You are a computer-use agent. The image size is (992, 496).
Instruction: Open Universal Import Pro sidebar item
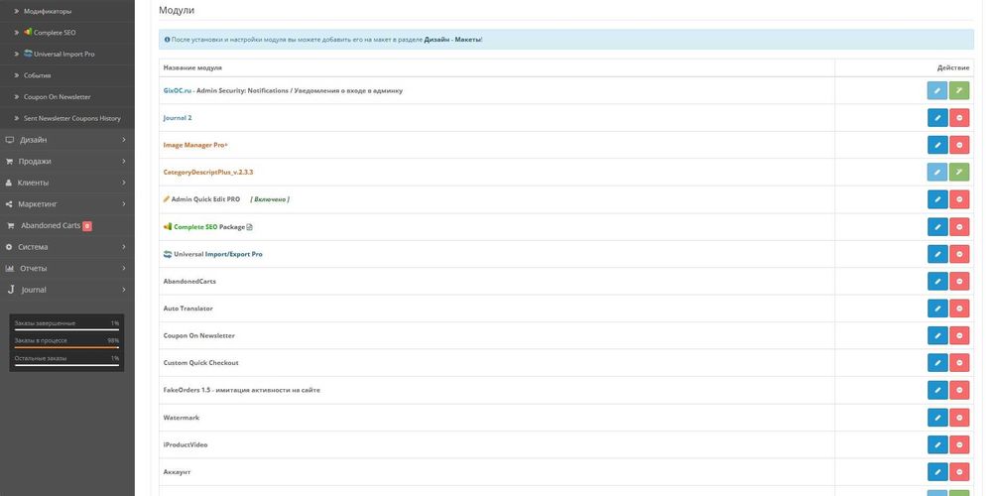[67, 54]
